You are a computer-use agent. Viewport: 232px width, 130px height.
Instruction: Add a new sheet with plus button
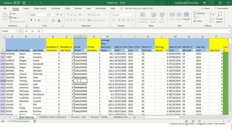[x=134, y=117]
